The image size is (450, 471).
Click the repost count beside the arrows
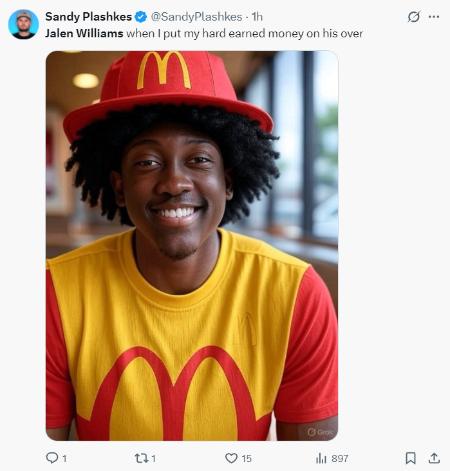click(x=154, y=458)
